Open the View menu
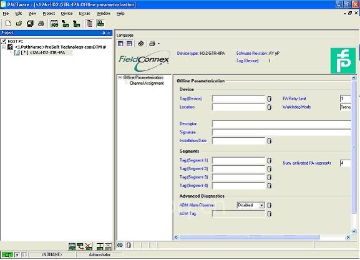Viewport: 360px width, 260px height. [32, 14]
